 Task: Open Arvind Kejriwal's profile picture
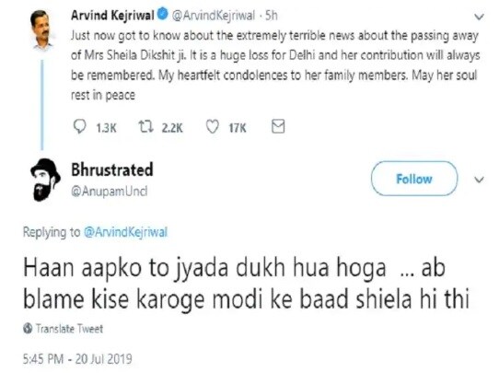point(41,29)
